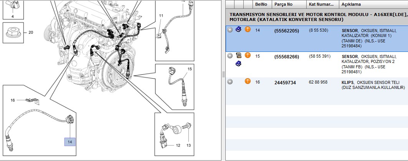
Task: Select callout 12 on the knock sensor
Action: (178, 145)
